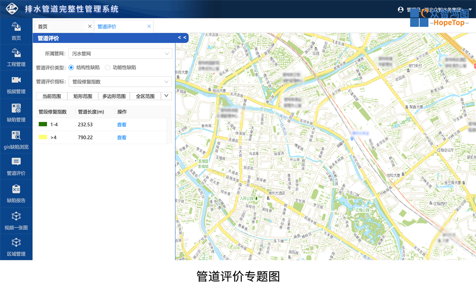Open 所属管网 dropdown showing 污水管网

point(120,54)
